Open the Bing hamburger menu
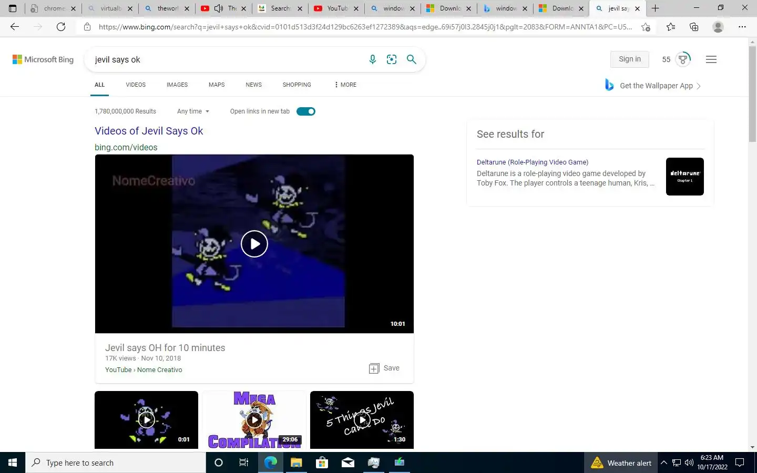This screenshot has width=757, height=473. [711, 59]
